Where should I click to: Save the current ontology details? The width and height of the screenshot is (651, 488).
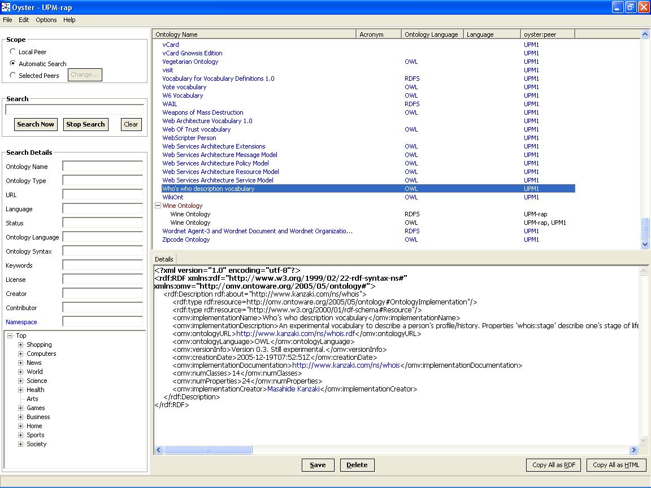318,465
